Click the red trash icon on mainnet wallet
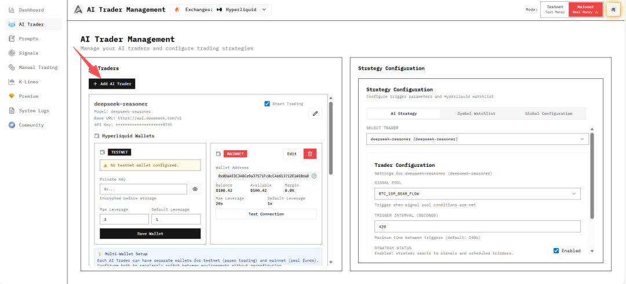The width and height of the screenshot is (626, 284). click(310, 154)
